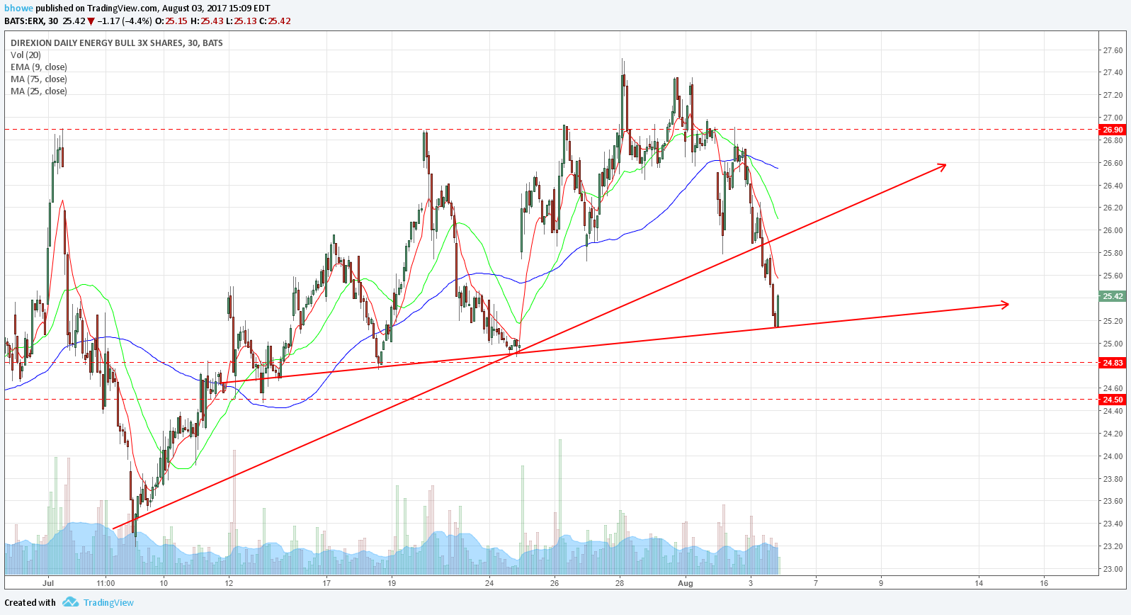This screenshot has height=615, width=1131.
Task: Click the 24 date label on the time axis
Action: 489,583
